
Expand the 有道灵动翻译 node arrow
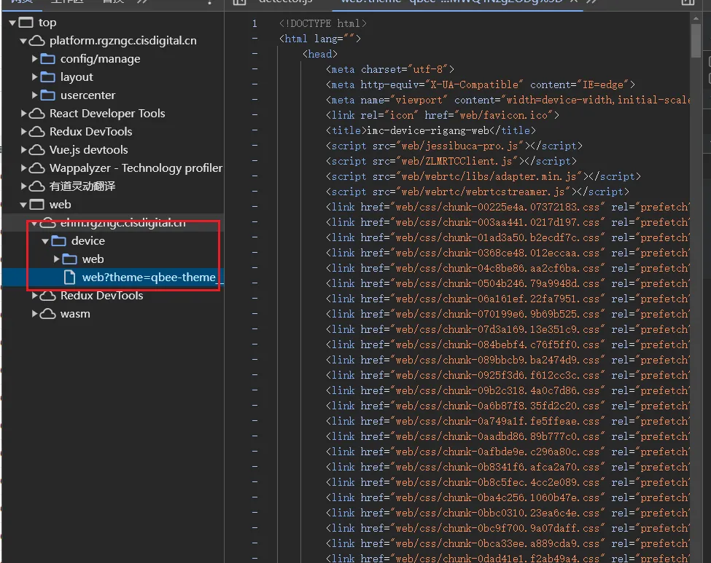(x=23, y=186)
